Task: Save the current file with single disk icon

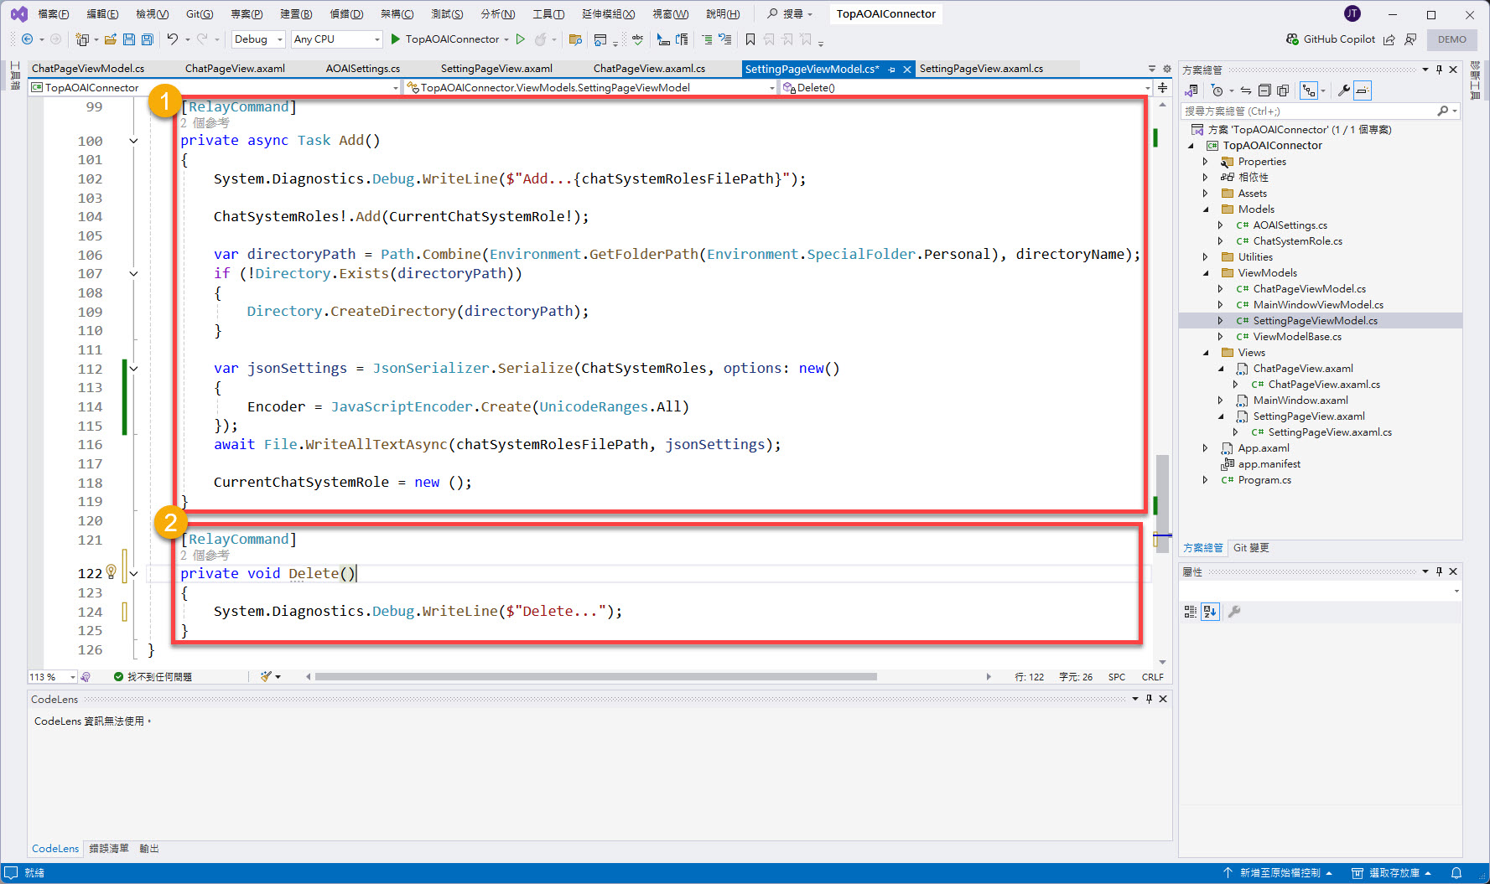Action: (x=128, y=39)
